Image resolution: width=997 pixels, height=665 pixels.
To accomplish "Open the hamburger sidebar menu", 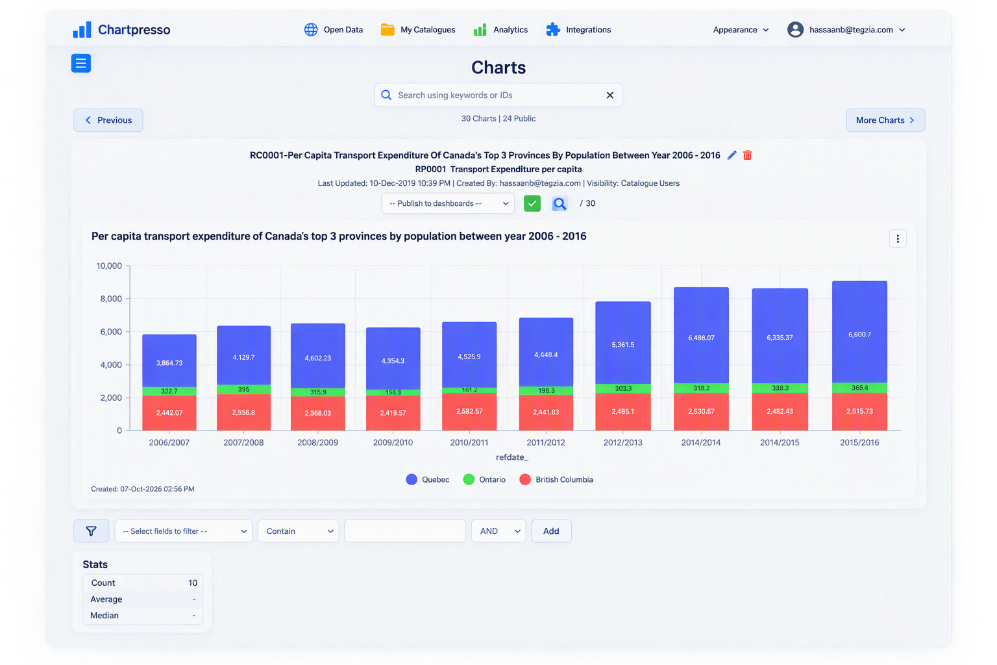I will click(81, 63).
